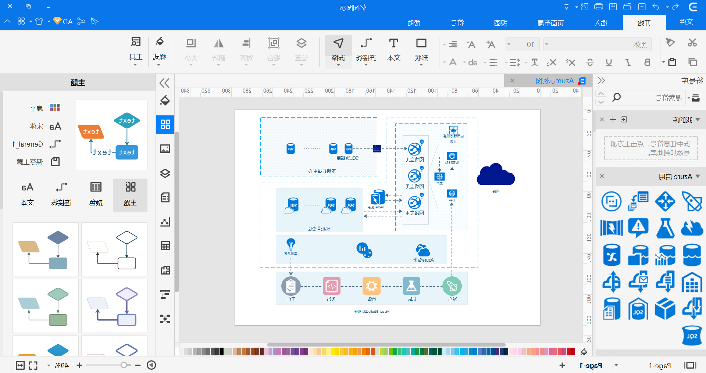
Task: Click the full screen icon in status bar
Action: [x=33, y=365]
